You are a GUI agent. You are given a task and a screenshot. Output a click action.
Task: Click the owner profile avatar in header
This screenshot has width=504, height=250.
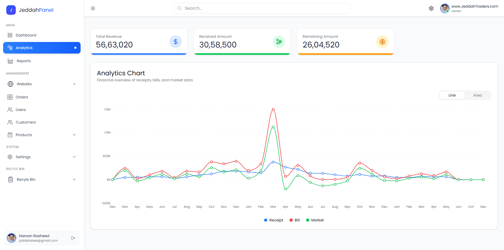tap(445, 8)
